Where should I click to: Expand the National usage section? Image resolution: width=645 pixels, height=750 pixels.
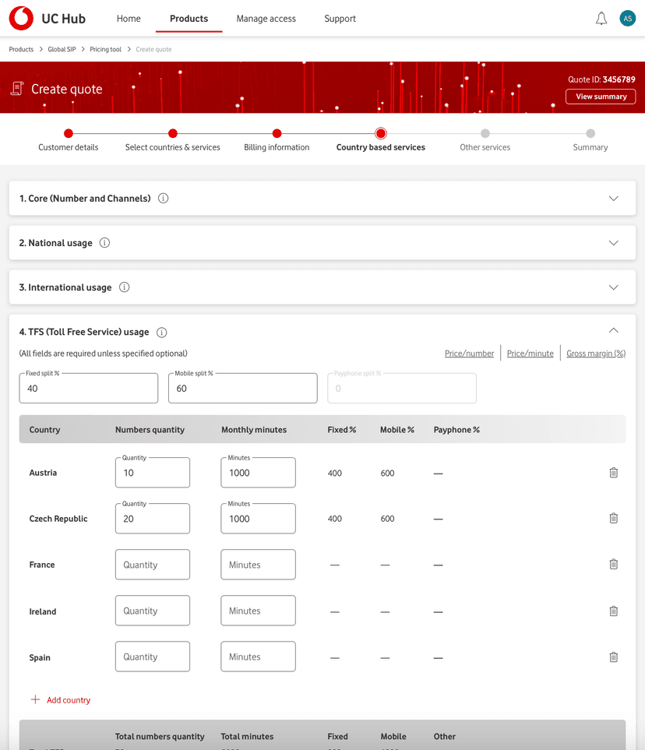pyautogui.click(x=613, y=242)
